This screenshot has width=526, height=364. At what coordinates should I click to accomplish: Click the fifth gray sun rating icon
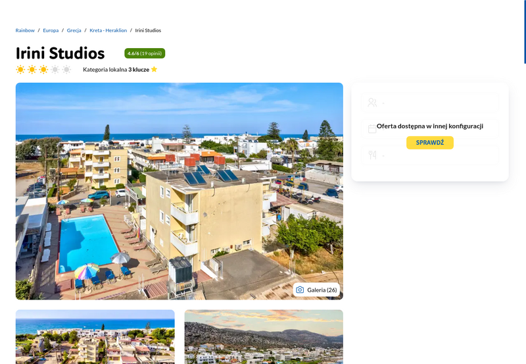tap(66, 70)
